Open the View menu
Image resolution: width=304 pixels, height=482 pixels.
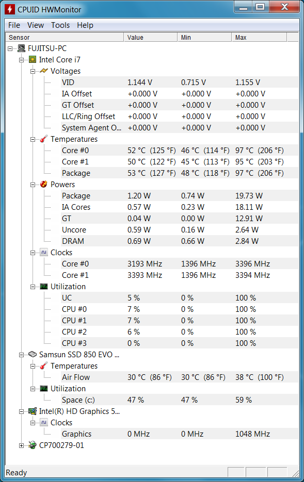pyautogui.click(x=36, y=25)
